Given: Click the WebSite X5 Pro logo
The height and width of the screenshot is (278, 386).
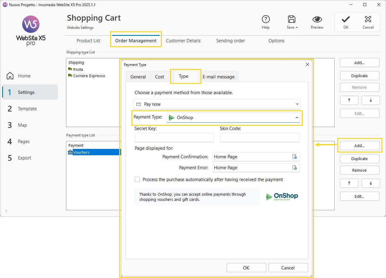Looking at the screenshot, I should tap(31, 31).
